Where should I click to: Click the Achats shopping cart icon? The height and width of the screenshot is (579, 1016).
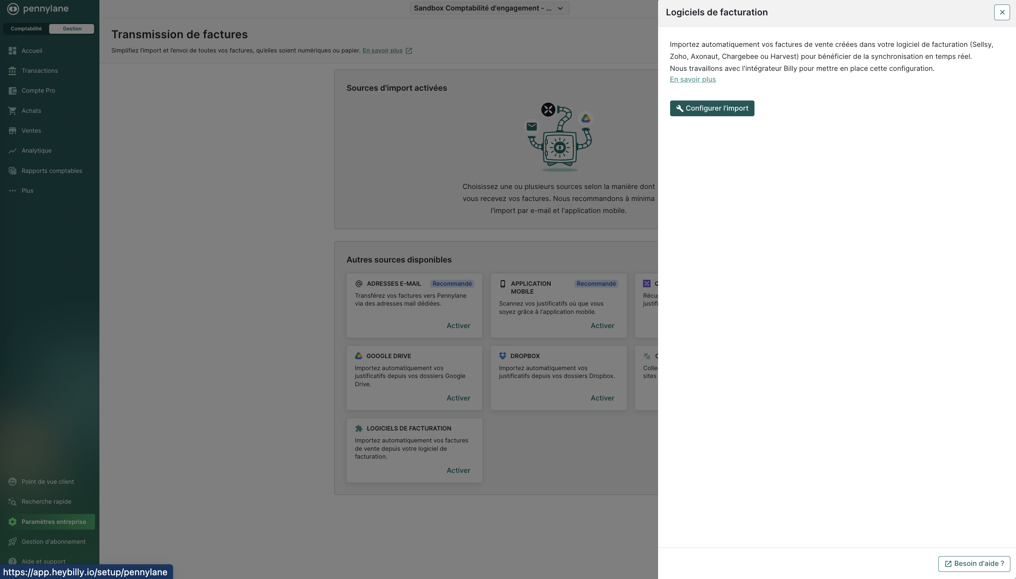point(12,111)
